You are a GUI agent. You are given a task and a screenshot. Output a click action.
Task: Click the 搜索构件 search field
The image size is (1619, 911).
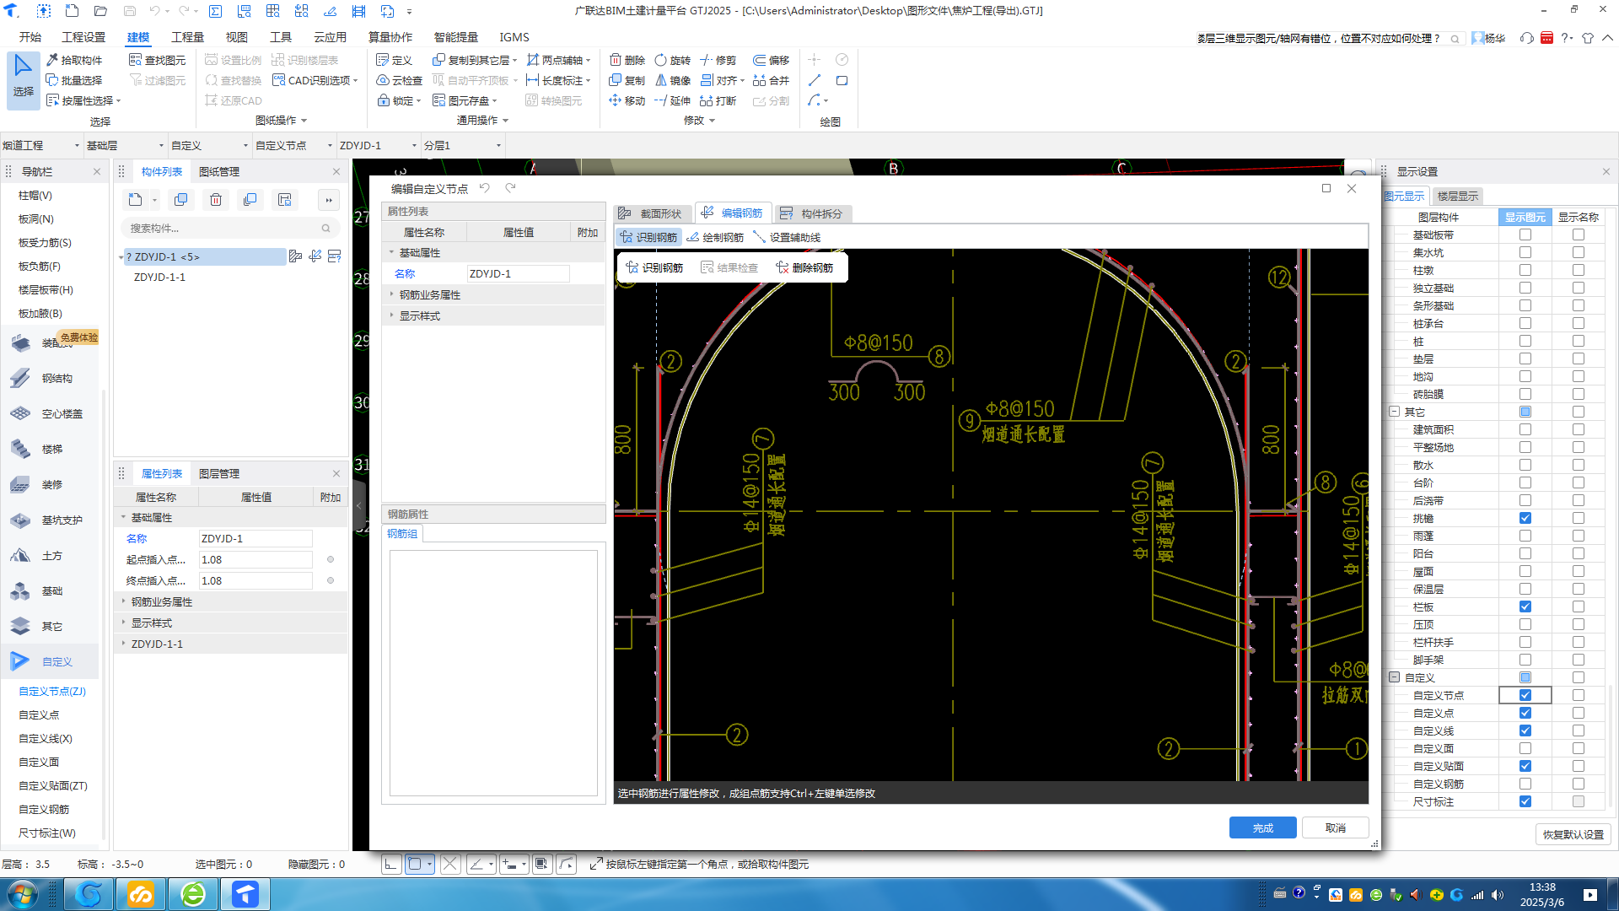coord(229,228)
